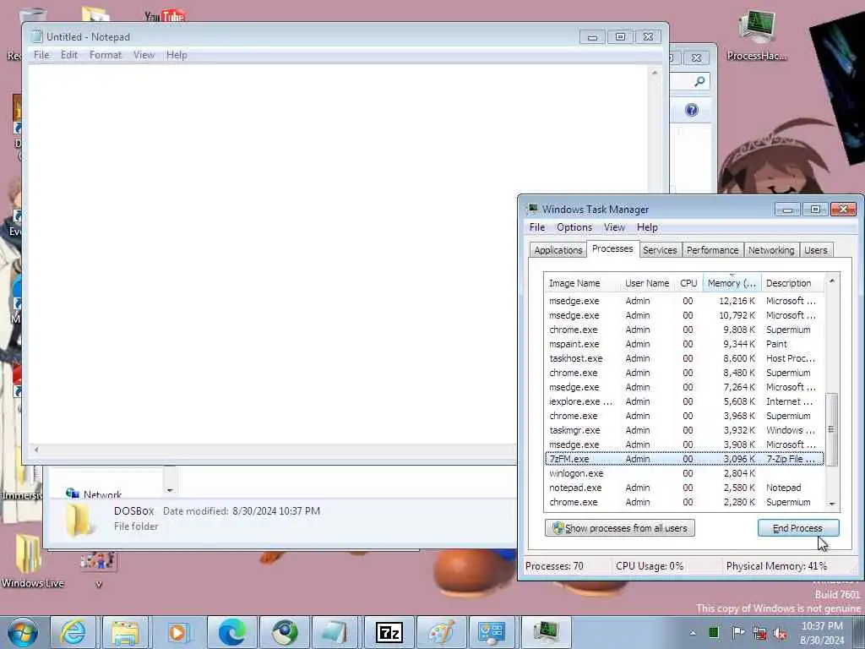Open Task Manager Help menu
Screen dimensions: 865x649
[647, 227]
